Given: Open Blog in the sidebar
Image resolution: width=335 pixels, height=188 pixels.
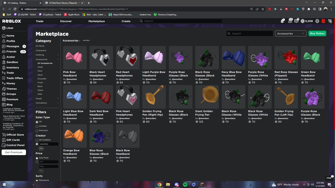Looking at the screenshot, I should coord(7,104).
